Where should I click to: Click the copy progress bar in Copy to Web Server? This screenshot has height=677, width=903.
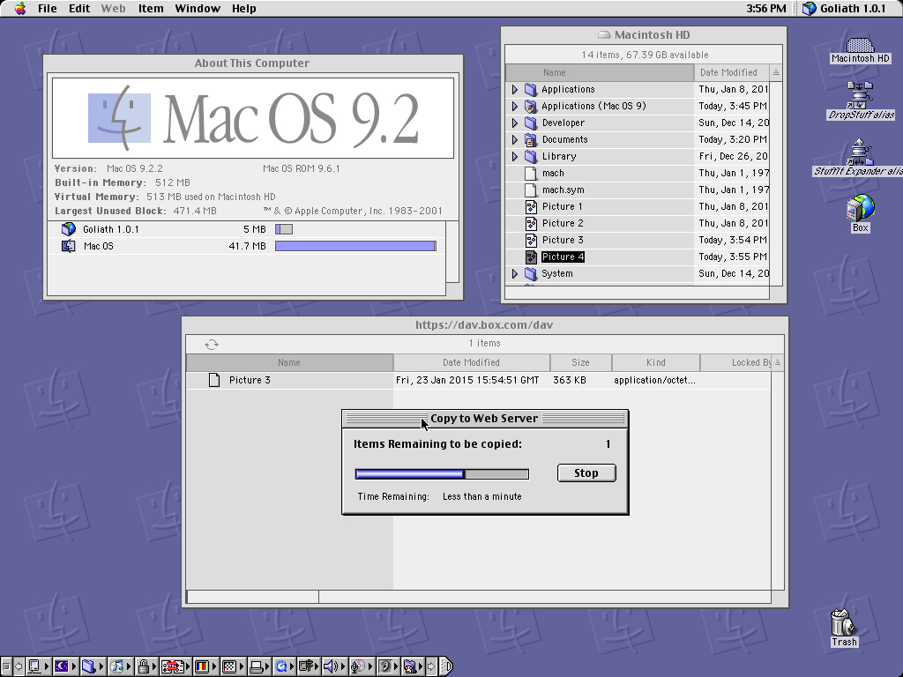[x=442, y=473]
